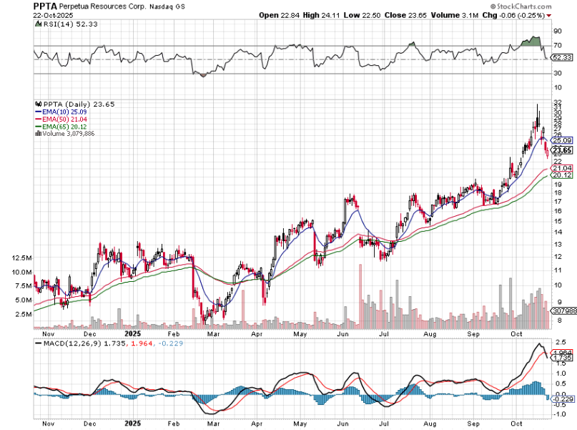Click the -0.229 MACD histogram tag

pos(562,399)
